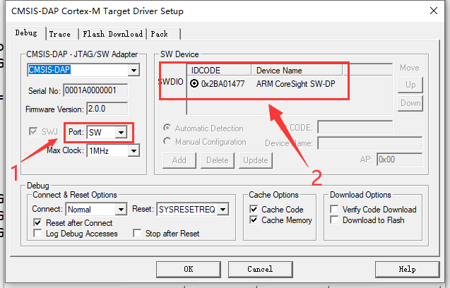This screenshot has width=450, height=288.
Task: Click the Down move button
Action: [410, 103]
